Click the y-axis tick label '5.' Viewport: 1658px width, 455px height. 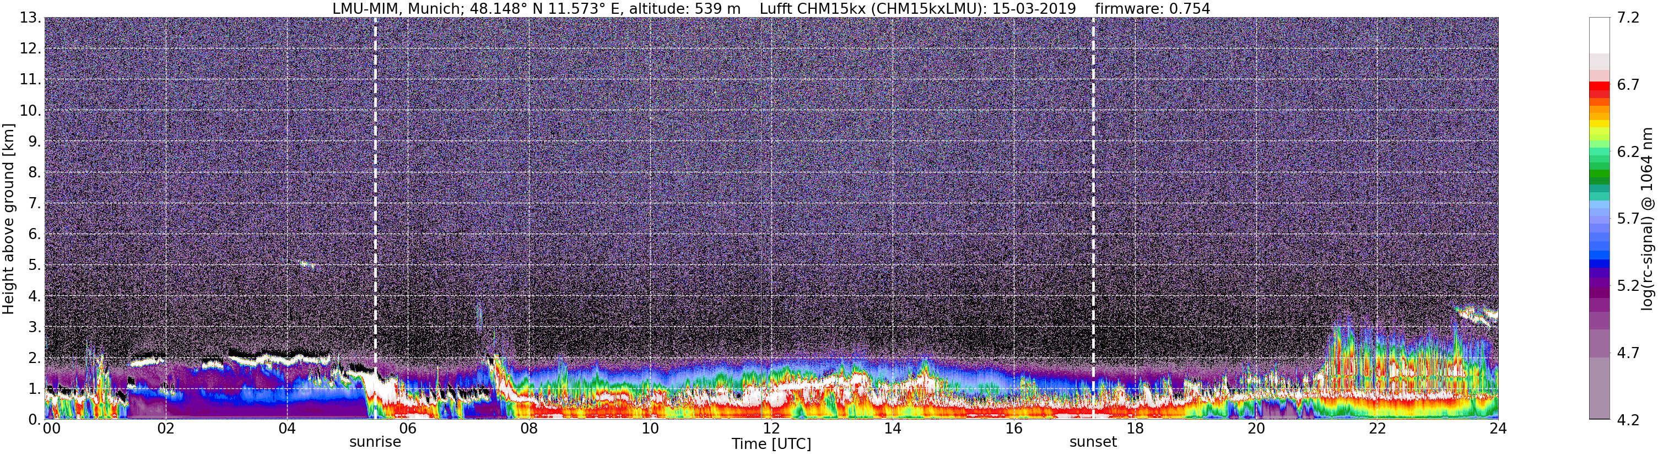click(35, 264)
